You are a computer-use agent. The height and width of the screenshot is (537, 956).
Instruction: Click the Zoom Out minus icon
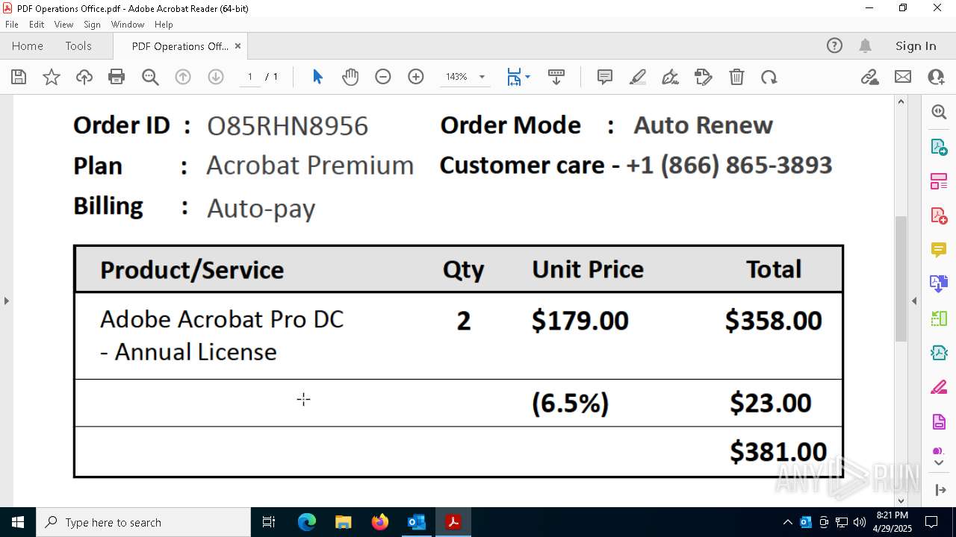tap(383, 77)
